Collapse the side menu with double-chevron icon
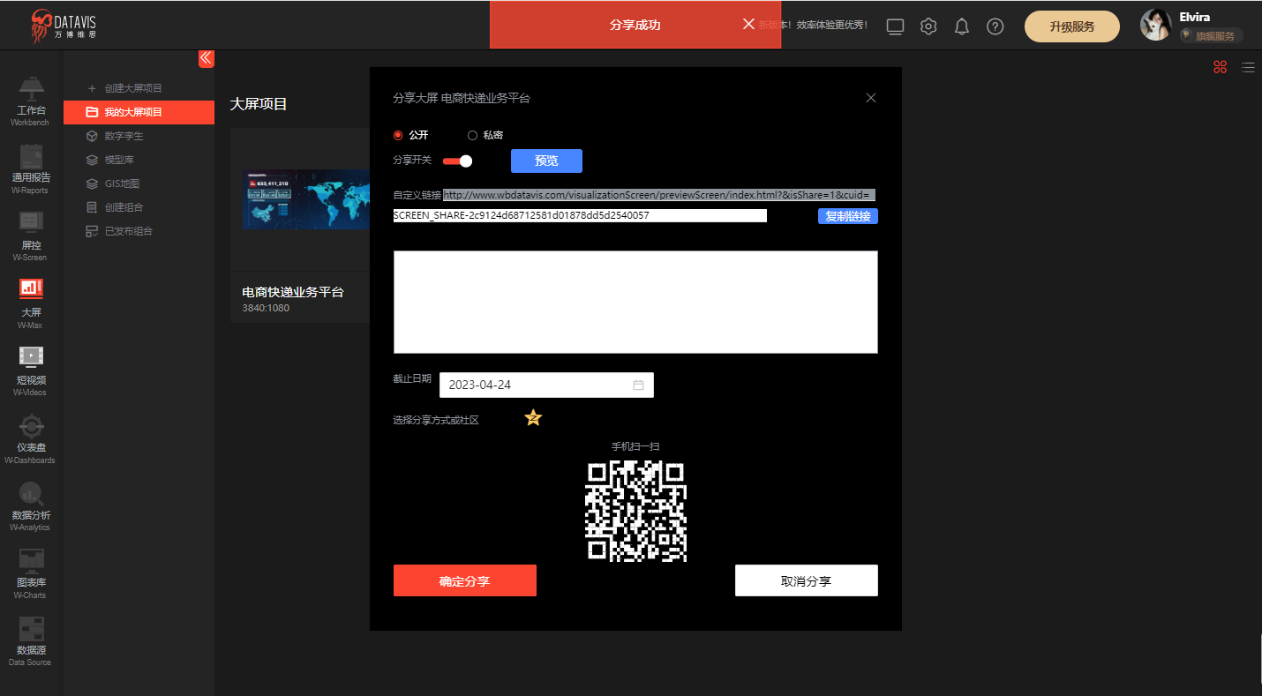The height and width of the screenshot is (696, 1262). click(x=206, y=58)
